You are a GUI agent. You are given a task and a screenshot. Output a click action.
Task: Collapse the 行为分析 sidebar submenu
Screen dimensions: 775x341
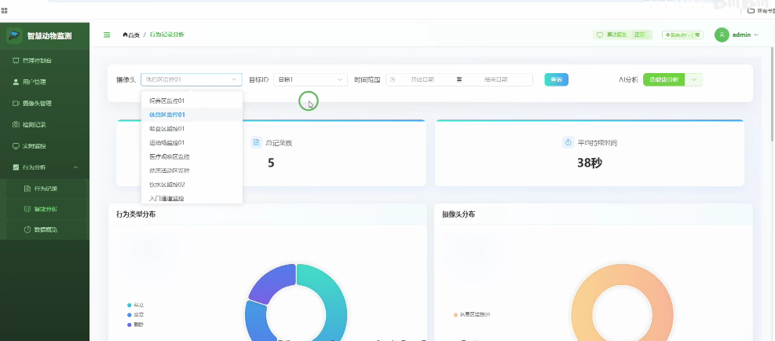click(x=75, y=167)
